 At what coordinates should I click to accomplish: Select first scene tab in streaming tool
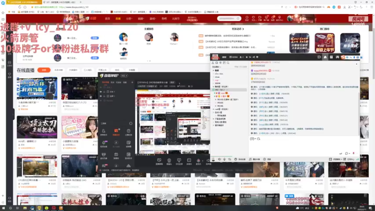point(105,83)
